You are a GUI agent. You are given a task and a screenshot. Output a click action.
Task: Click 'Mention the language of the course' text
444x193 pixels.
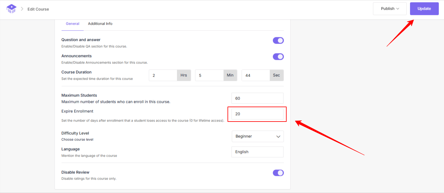click(x=89, y=155)
